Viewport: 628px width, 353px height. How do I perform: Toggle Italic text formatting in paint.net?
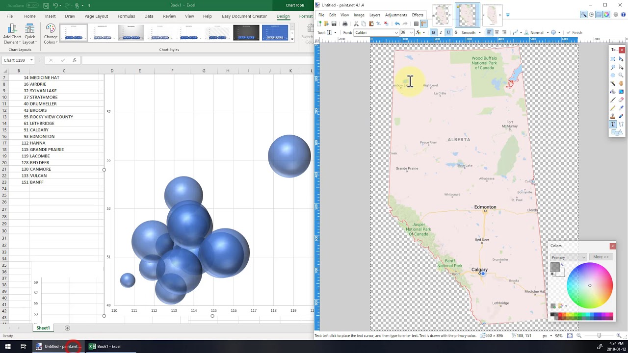pos(441,32)
